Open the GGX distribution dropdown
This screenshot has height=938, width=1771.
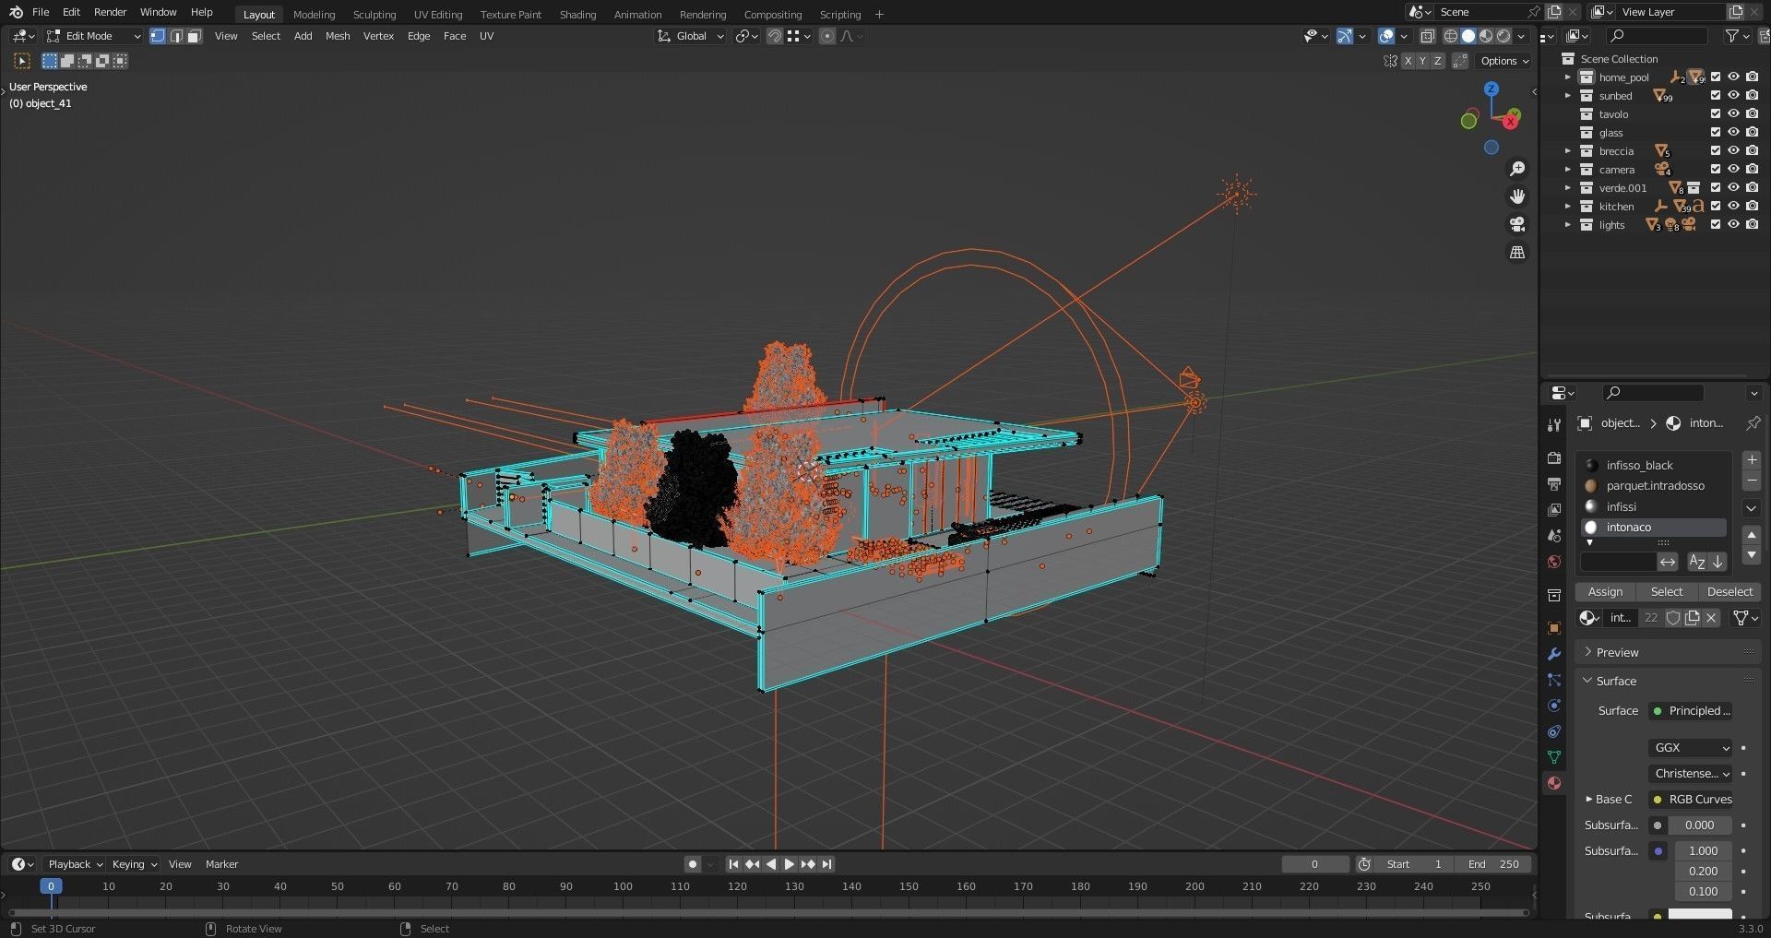(1691, 748)
